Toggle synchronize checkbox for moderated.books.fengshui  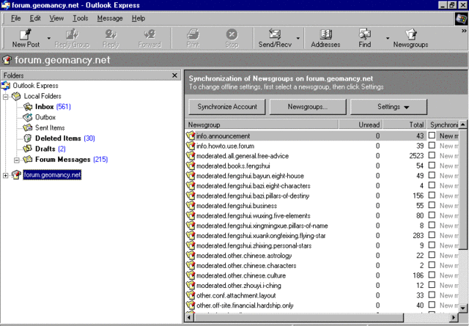tap(432, 165)
